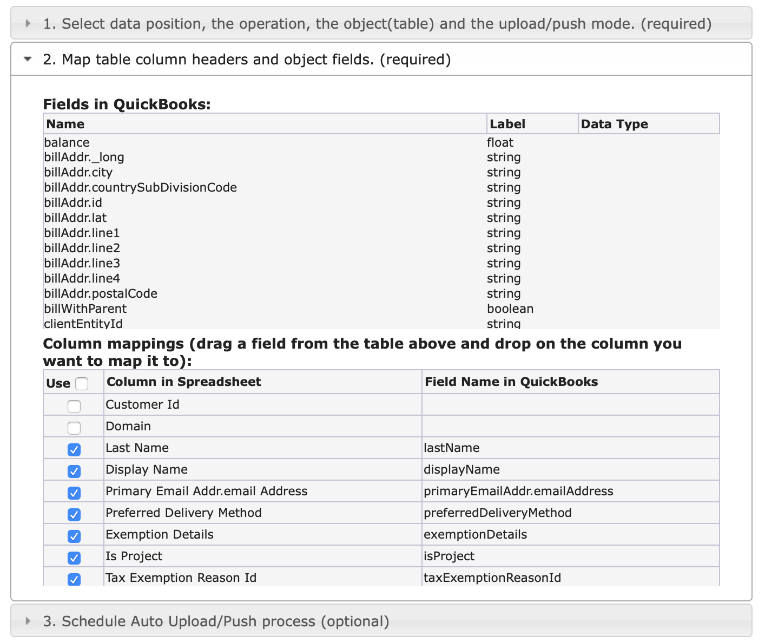Image resolution: width=765 pixels, height=642 pixels.
Task: Uncheck the Tax Exemption Reason Id checkbox
Action: pyautogui.click(x=74, y=579)
